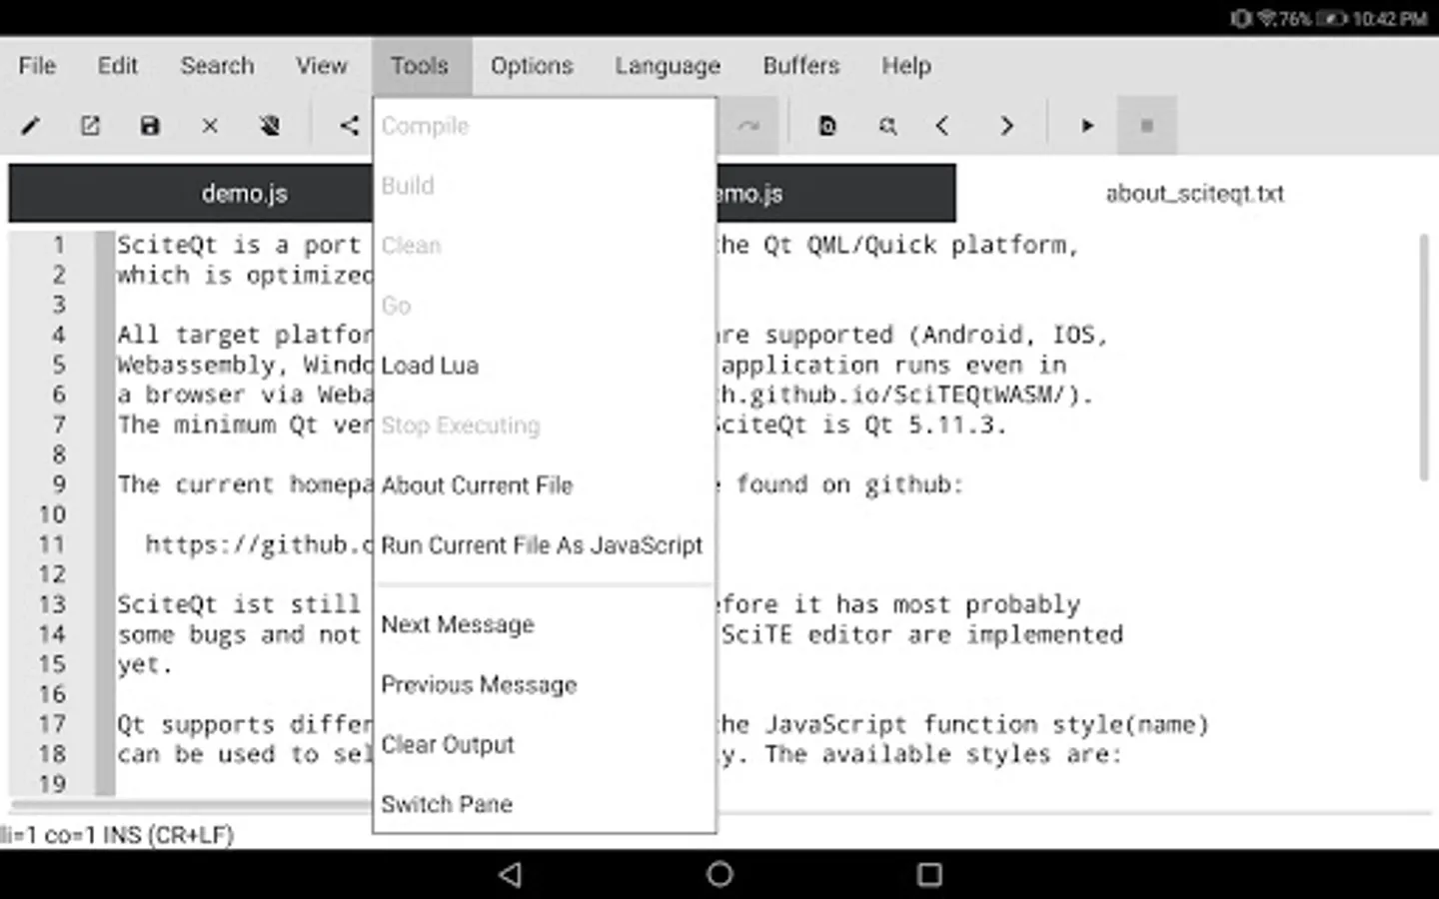
Task: Click the word "yet." on line 15
Action: click(145, 665)
